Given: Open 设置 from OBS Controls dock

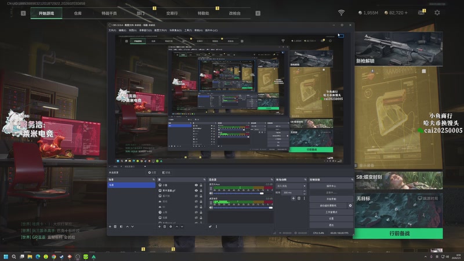Looking at the screenshot, I should click(331, 219).
